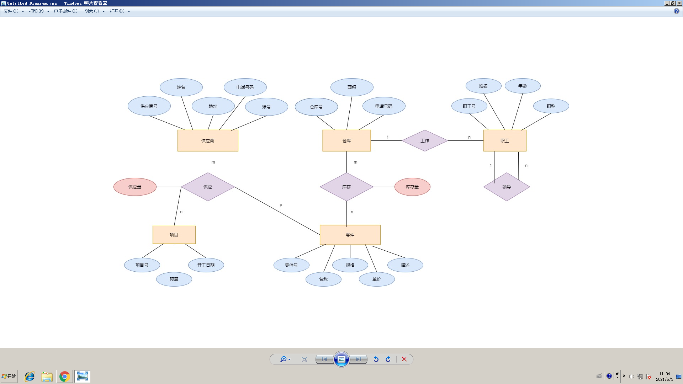
Task: Delete the image with red X
Action: [404, 359]
